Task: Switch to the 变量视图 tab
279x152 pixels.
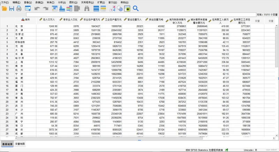Action: click(x=20, y=144)
